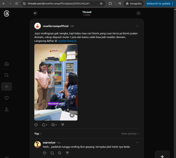Unmute the video in the post
The image size is (176, 158).
(72, 115)
